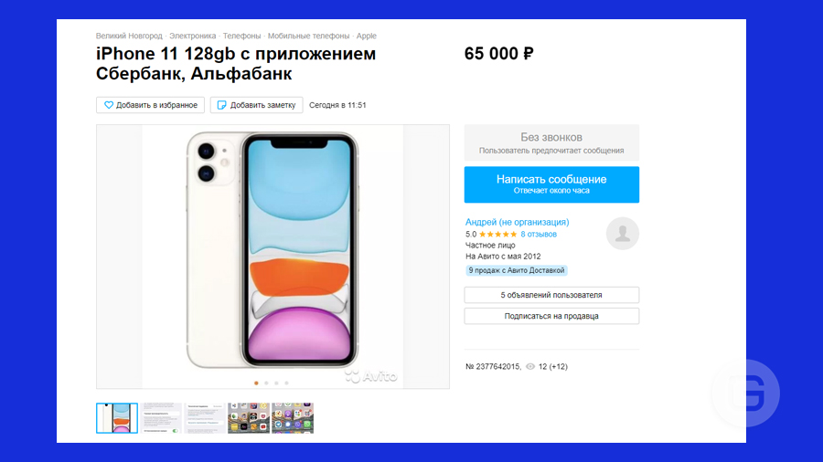
Task: Click the round watermark logo icon
Action: [x=746, y=393]
